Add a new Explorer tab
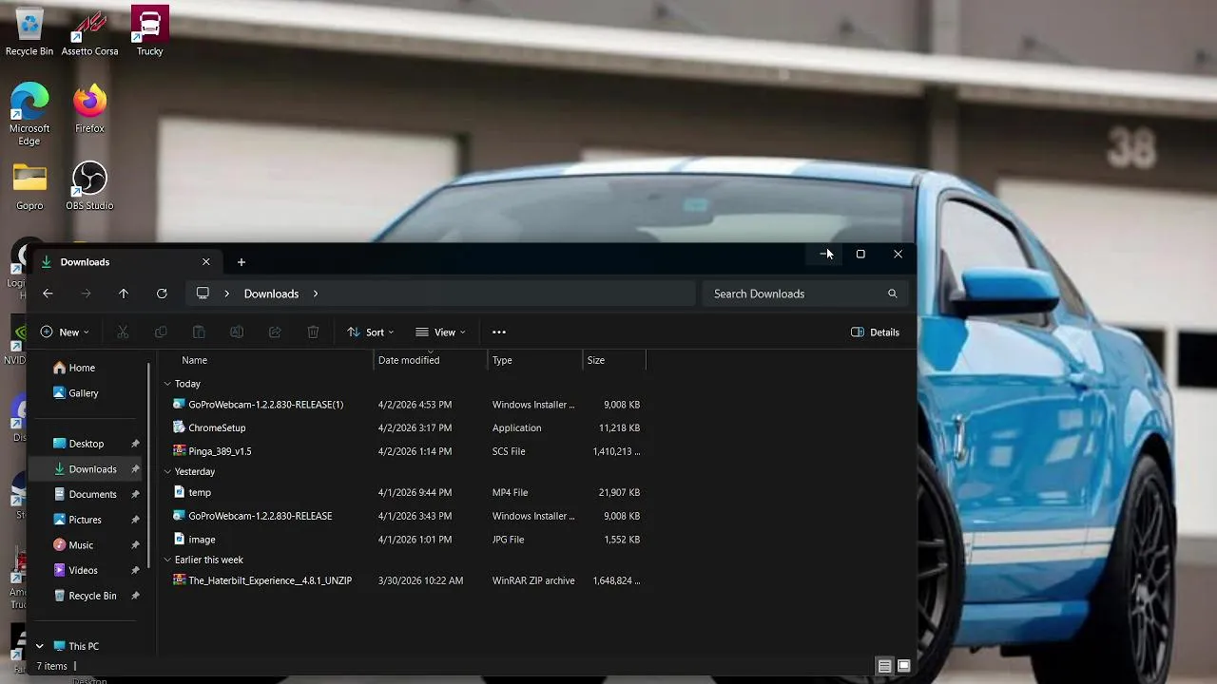 click(x=241, y=262)
